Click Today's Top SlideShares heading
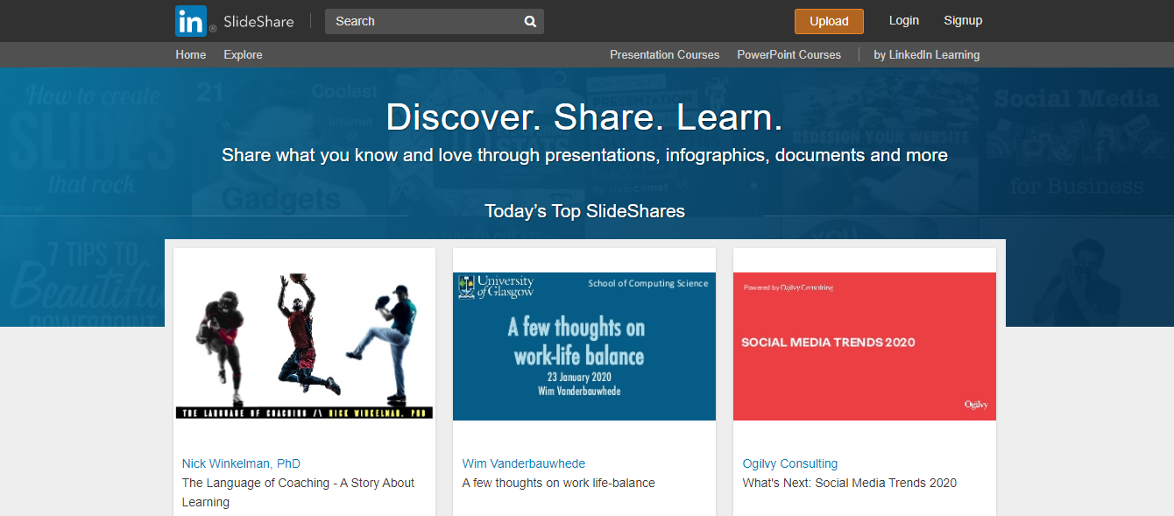This screenshot has height=516, width=1174. click(x=584, y=211)
